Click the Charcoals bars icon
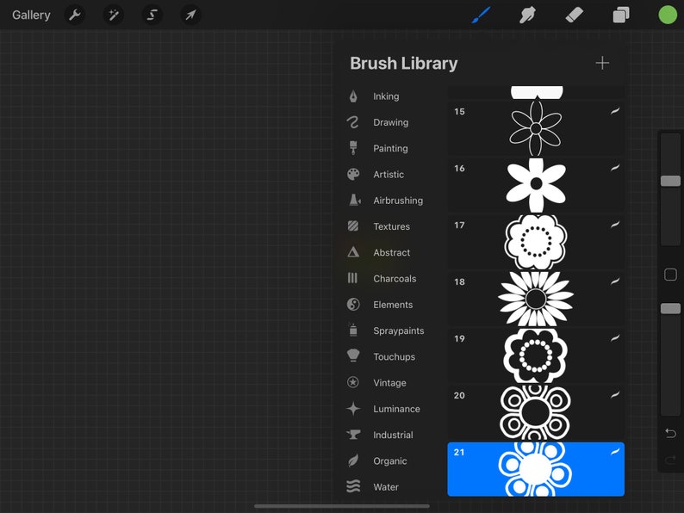684x513 pixels. click(x=352, y=278)
